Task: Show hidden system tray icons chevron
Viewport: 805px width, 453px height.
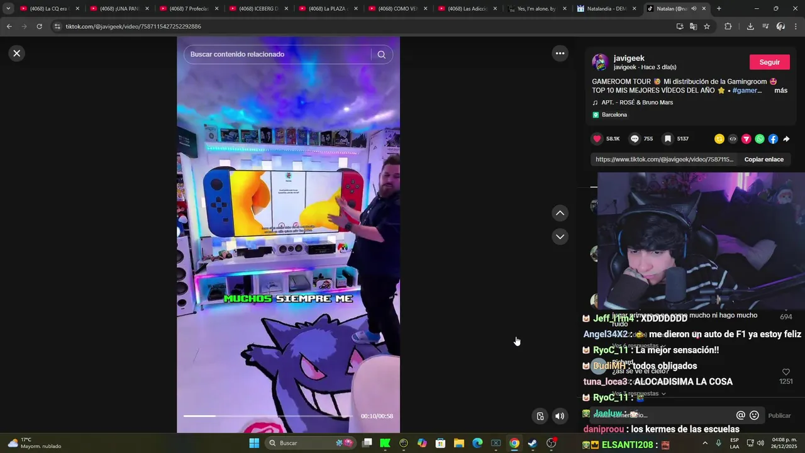Action: [x=704, y=443]
